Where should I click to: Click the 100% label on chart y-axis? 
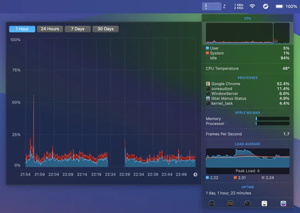[x=15, y=40]
